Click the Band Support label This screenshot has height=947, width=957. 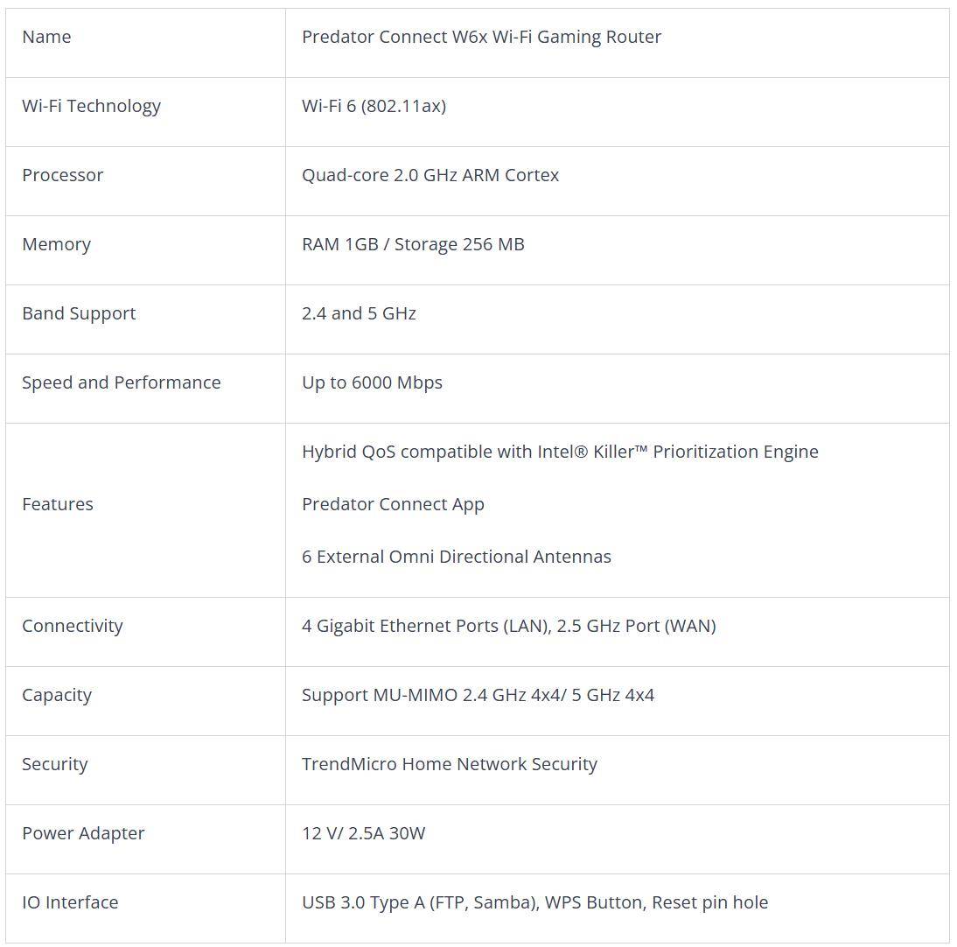(x=79, y=314)
